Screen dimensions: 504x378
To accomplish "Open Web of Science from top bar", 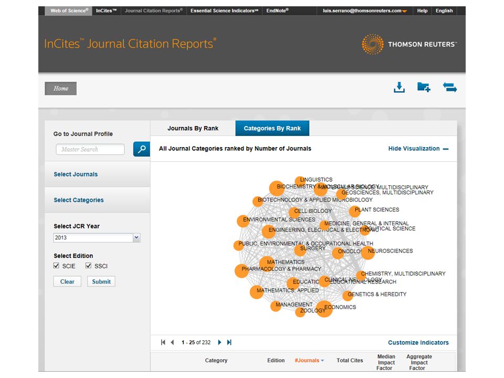I will 69,10.
